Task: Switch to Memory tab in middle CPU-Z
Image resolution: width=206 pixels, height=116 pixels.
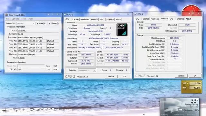Action: coord(94,19)
